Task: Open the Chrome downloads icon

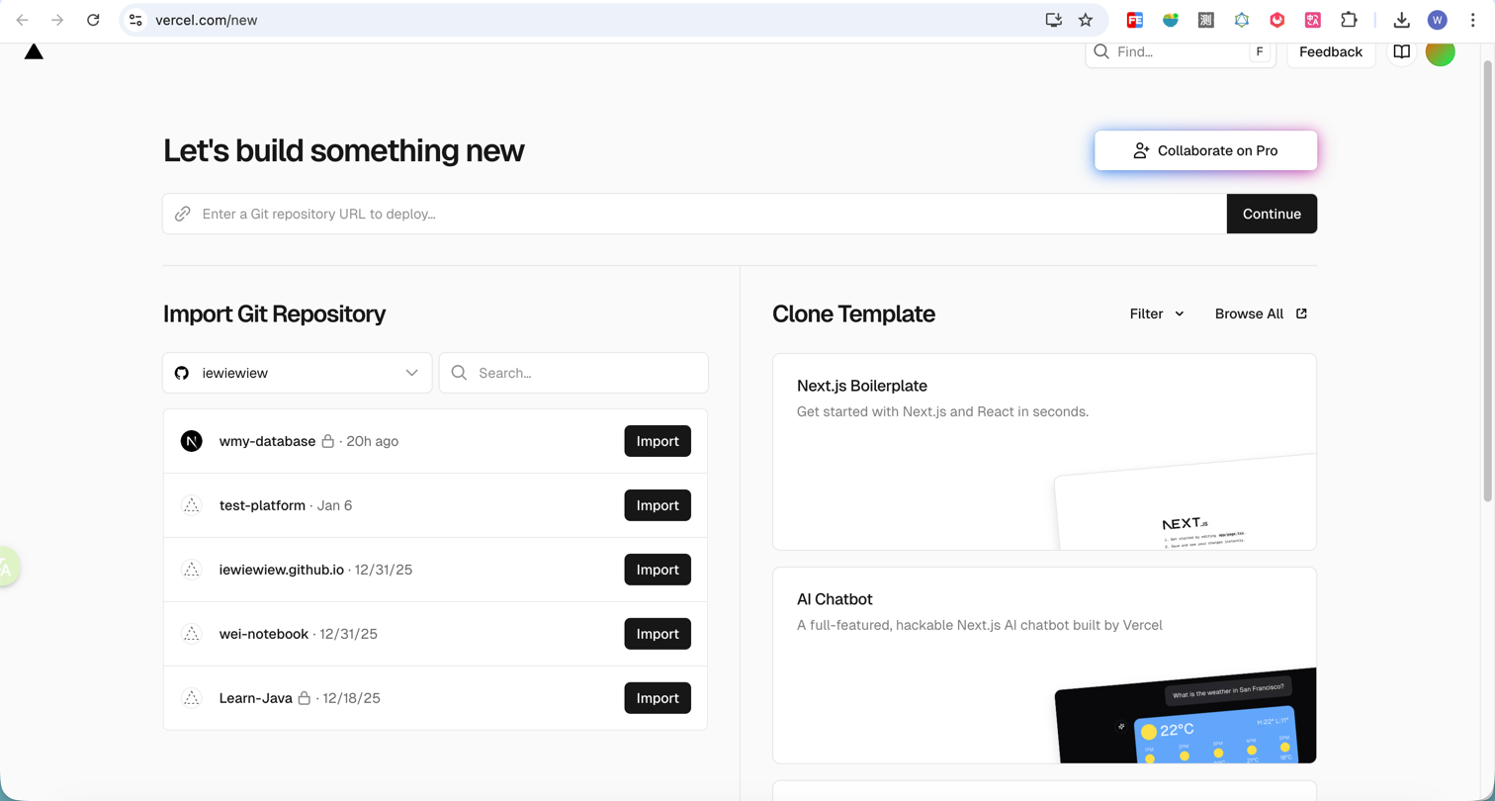Action: coord(1401,20)
